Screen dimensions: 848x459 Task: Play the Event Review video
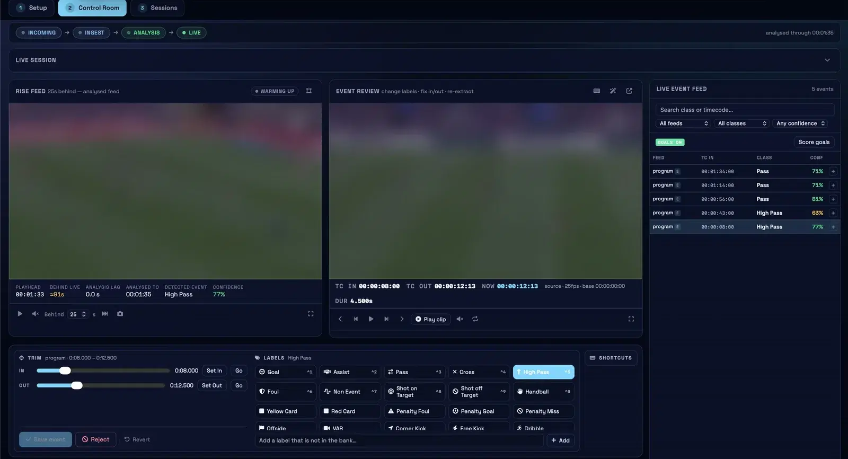(371, 319)
